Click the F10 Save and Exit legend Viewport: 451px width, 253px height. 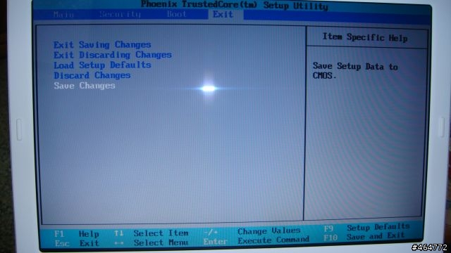coord(364,237)
